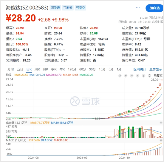Select the 周K chart tab
Screen dimensions: 164x162
pyautogui.click(x=37, y=69)
